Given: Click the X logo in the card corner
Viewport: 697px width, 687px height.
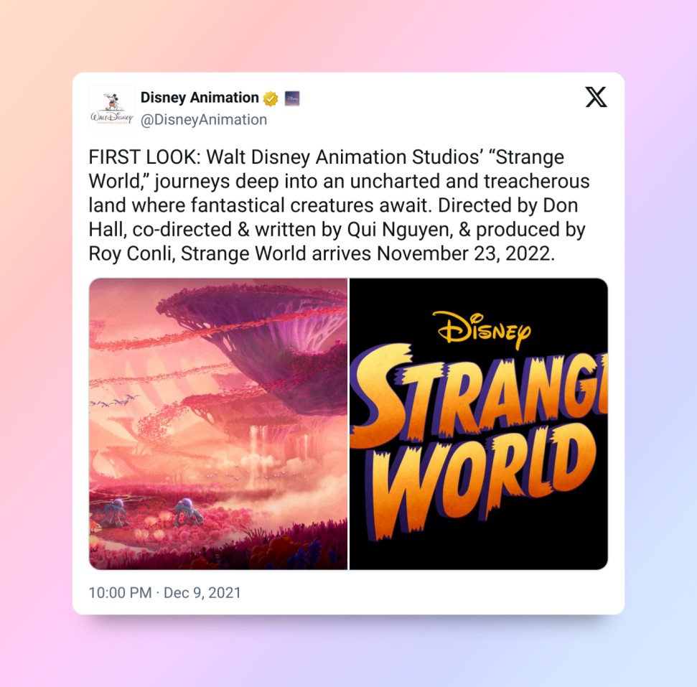Looking at the screenshot, I should [596, 97].
